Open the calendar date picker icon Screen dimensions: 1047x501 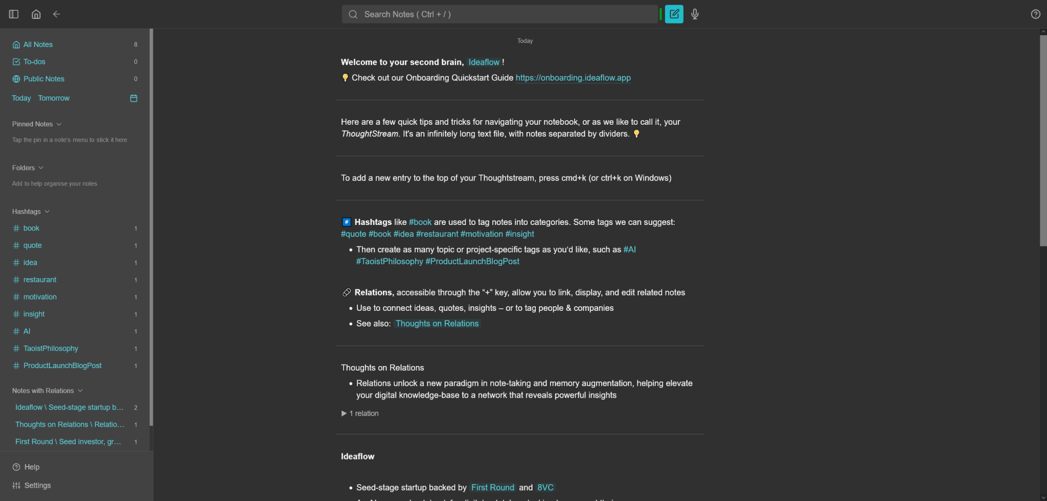coord(134,98)
